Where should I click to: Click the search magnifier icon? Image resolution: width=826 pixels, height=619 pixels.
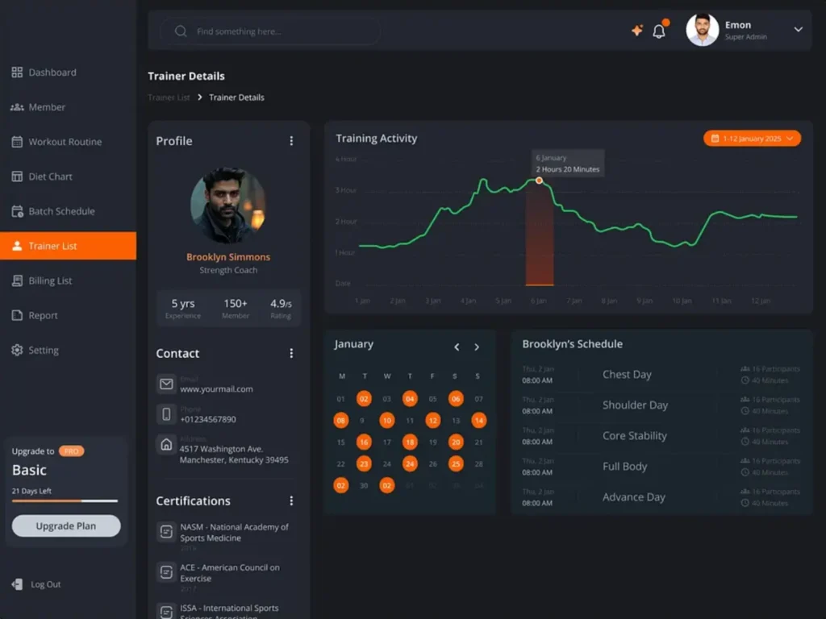[x=181, y=31]
